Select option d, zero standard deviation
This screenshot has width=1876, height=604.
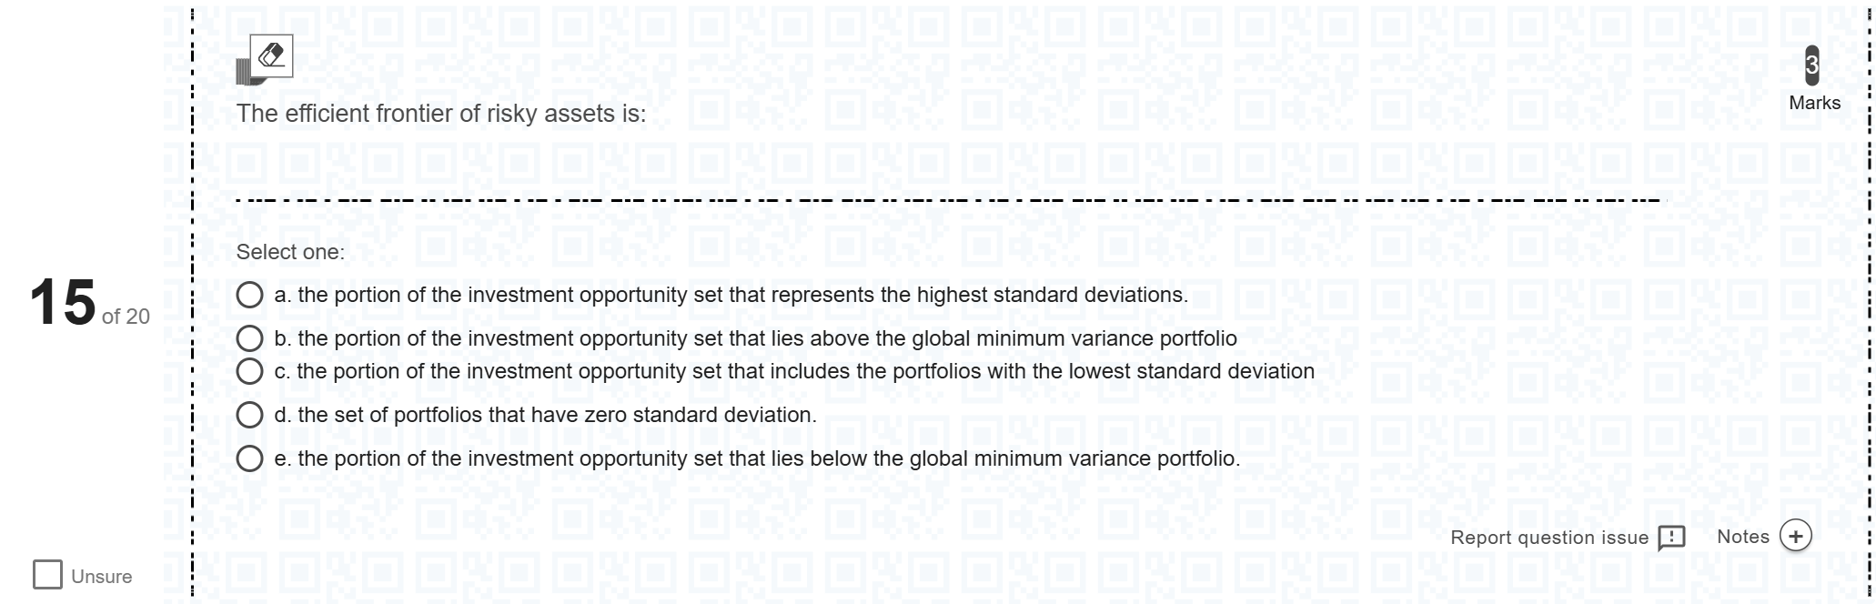(x=249, y=415)
